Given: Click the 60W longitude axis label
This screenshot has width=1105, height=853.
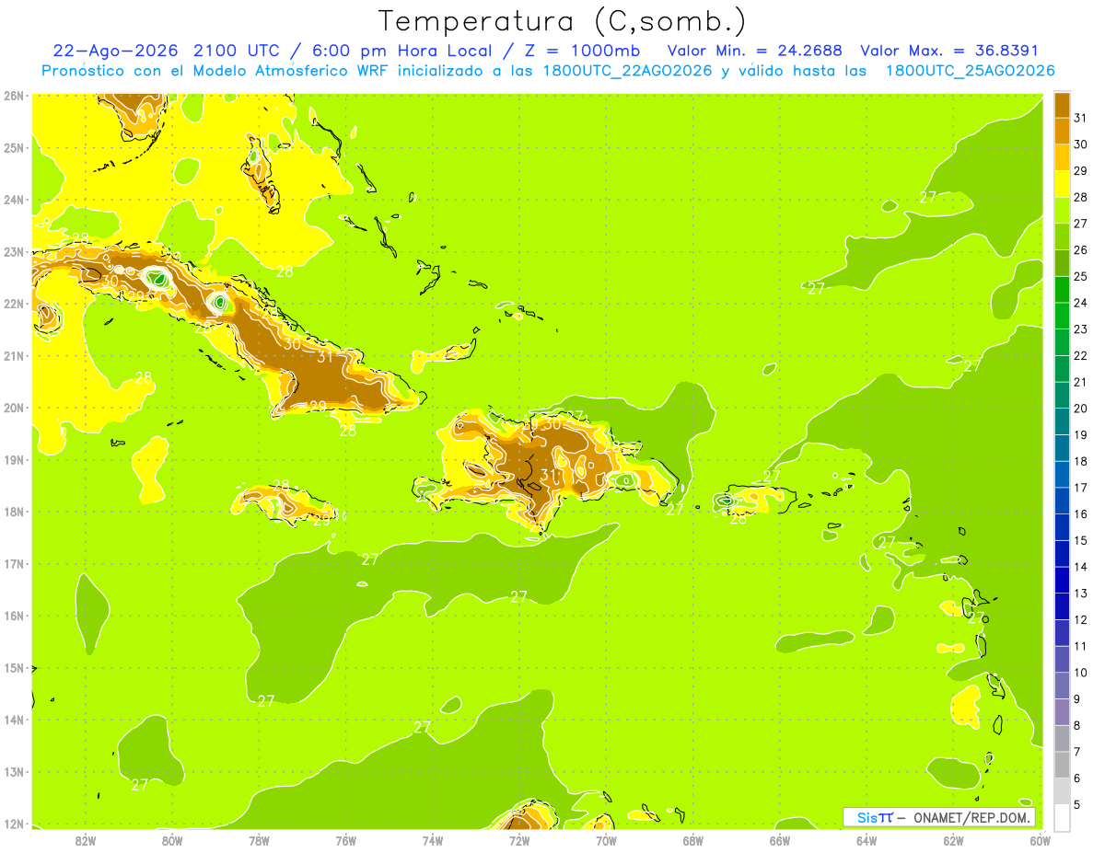Looking at the screenshot, I should tap(1041, 840).
